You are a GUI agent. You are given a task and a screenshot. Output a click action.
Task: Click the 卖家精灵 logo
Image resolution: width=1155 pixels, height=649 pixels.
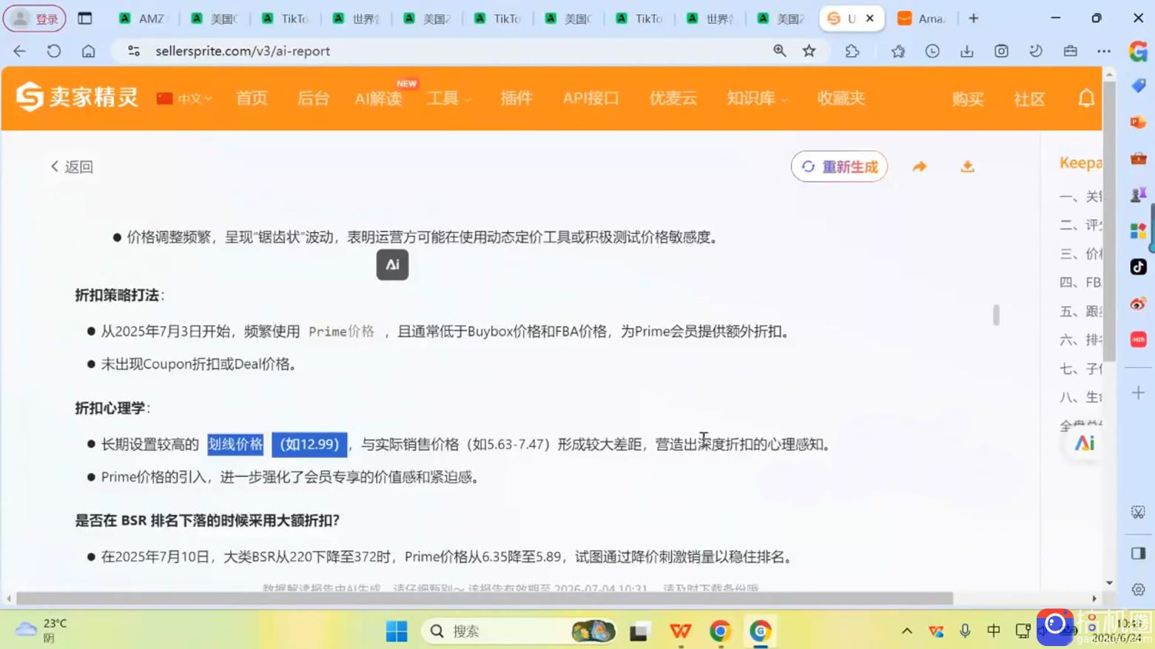pos(77,97)
